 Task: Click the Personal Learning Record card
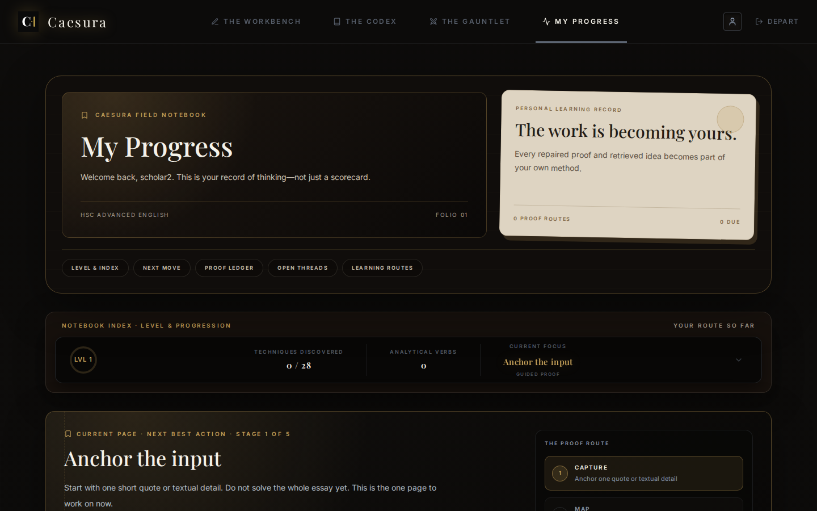(628, 165)
